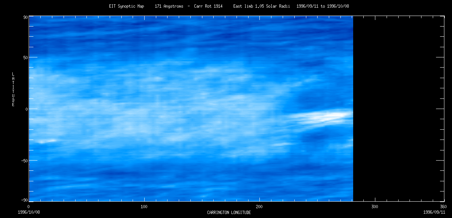Click the 90 latitude tick label
Image resolution: width=452 pixels, height=218 pixels.
pyautogui.click(x=25, y=17)
